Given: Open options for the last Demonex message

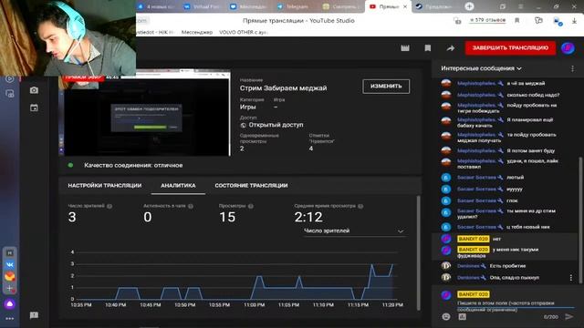Looking at the screenshot, I should [571, 277].
